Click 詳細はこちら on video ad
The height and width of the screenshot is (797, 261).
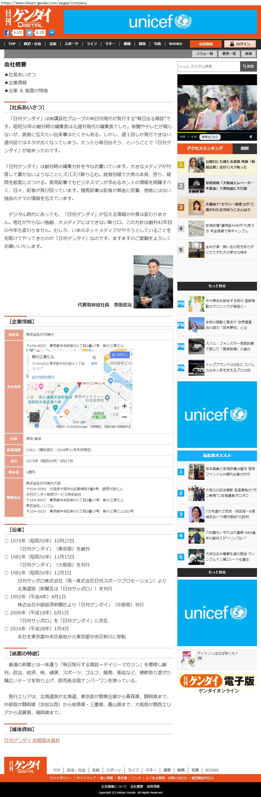point(210,137)
